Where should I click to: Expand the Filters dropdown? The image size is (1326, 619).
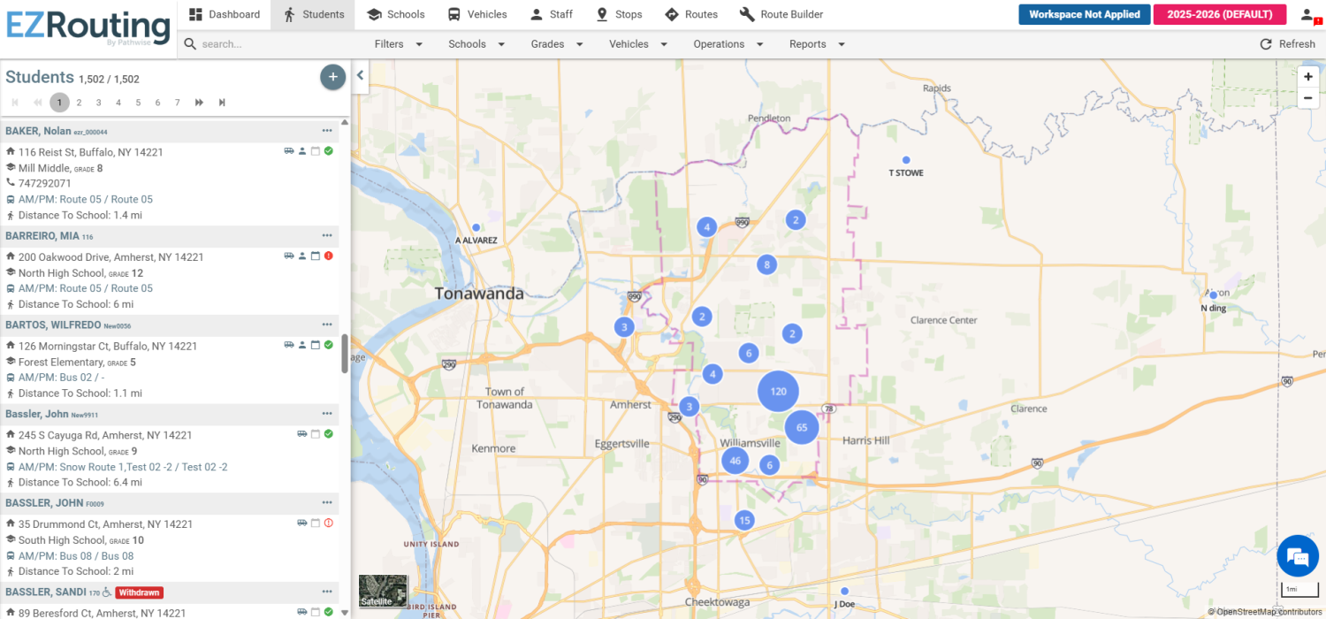point(398,44)
